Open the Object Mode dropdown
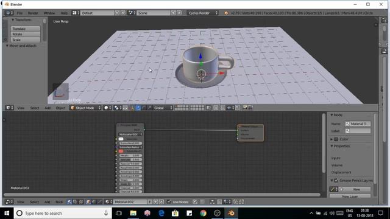 (85, 108)
